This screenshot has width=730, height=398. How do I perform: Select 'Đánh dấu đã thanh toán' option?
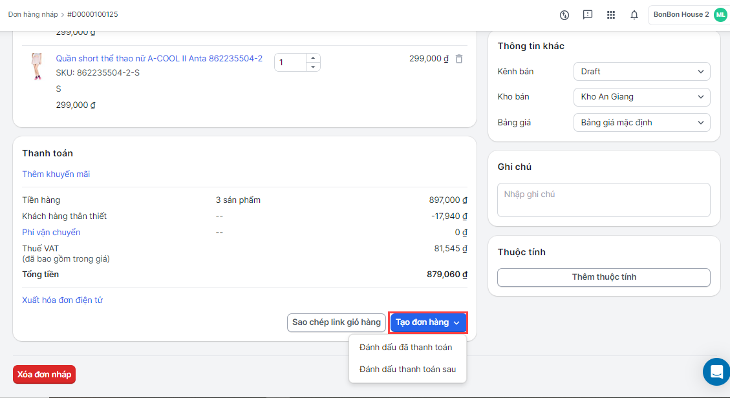407,348
